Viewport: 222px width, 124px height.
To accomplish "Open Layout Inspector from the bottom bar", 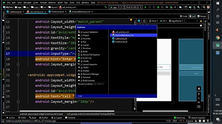I will click(197, 118).
